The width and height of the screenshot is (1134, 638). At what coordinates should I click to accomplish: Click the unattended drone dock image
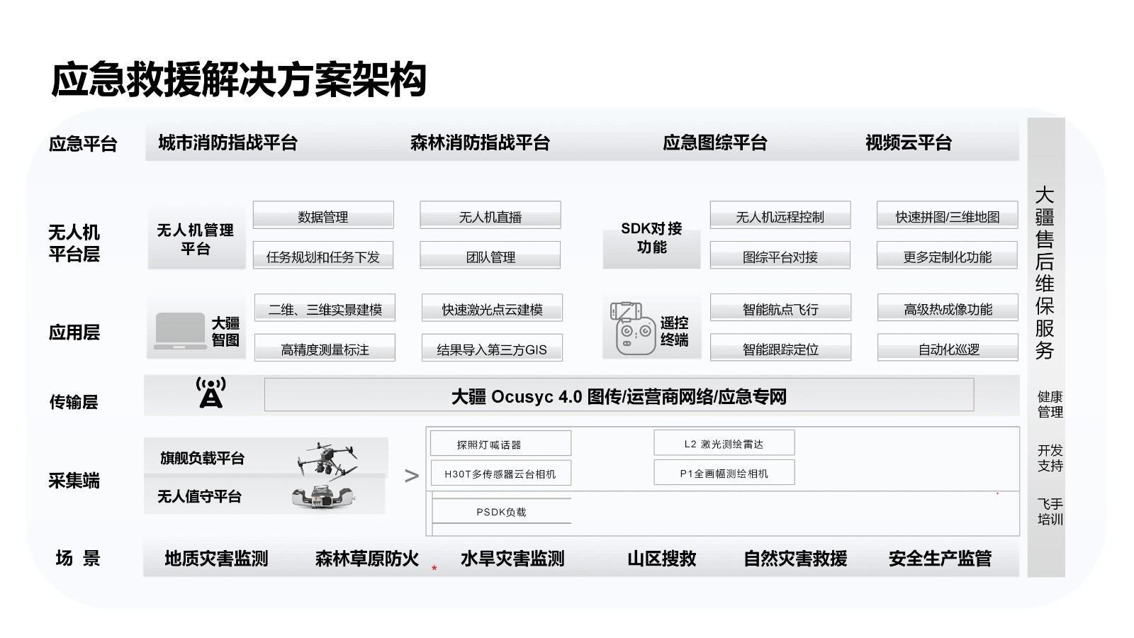[322, 497]
